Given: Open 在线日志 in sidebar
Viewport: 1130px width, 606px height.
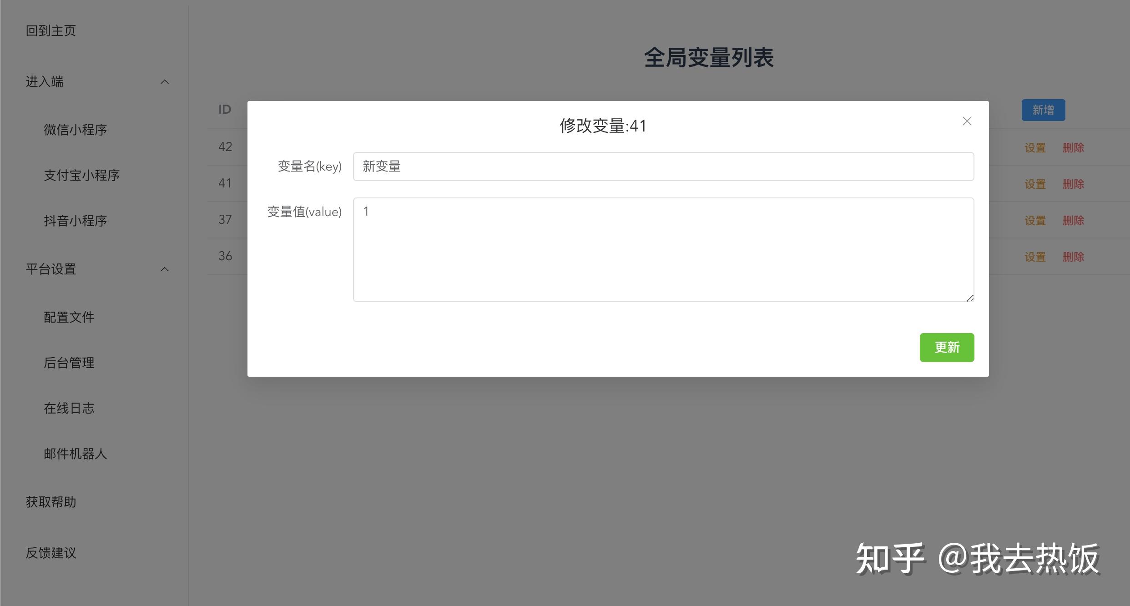Looking at the screenshot, I should click(x=69, y=409).
